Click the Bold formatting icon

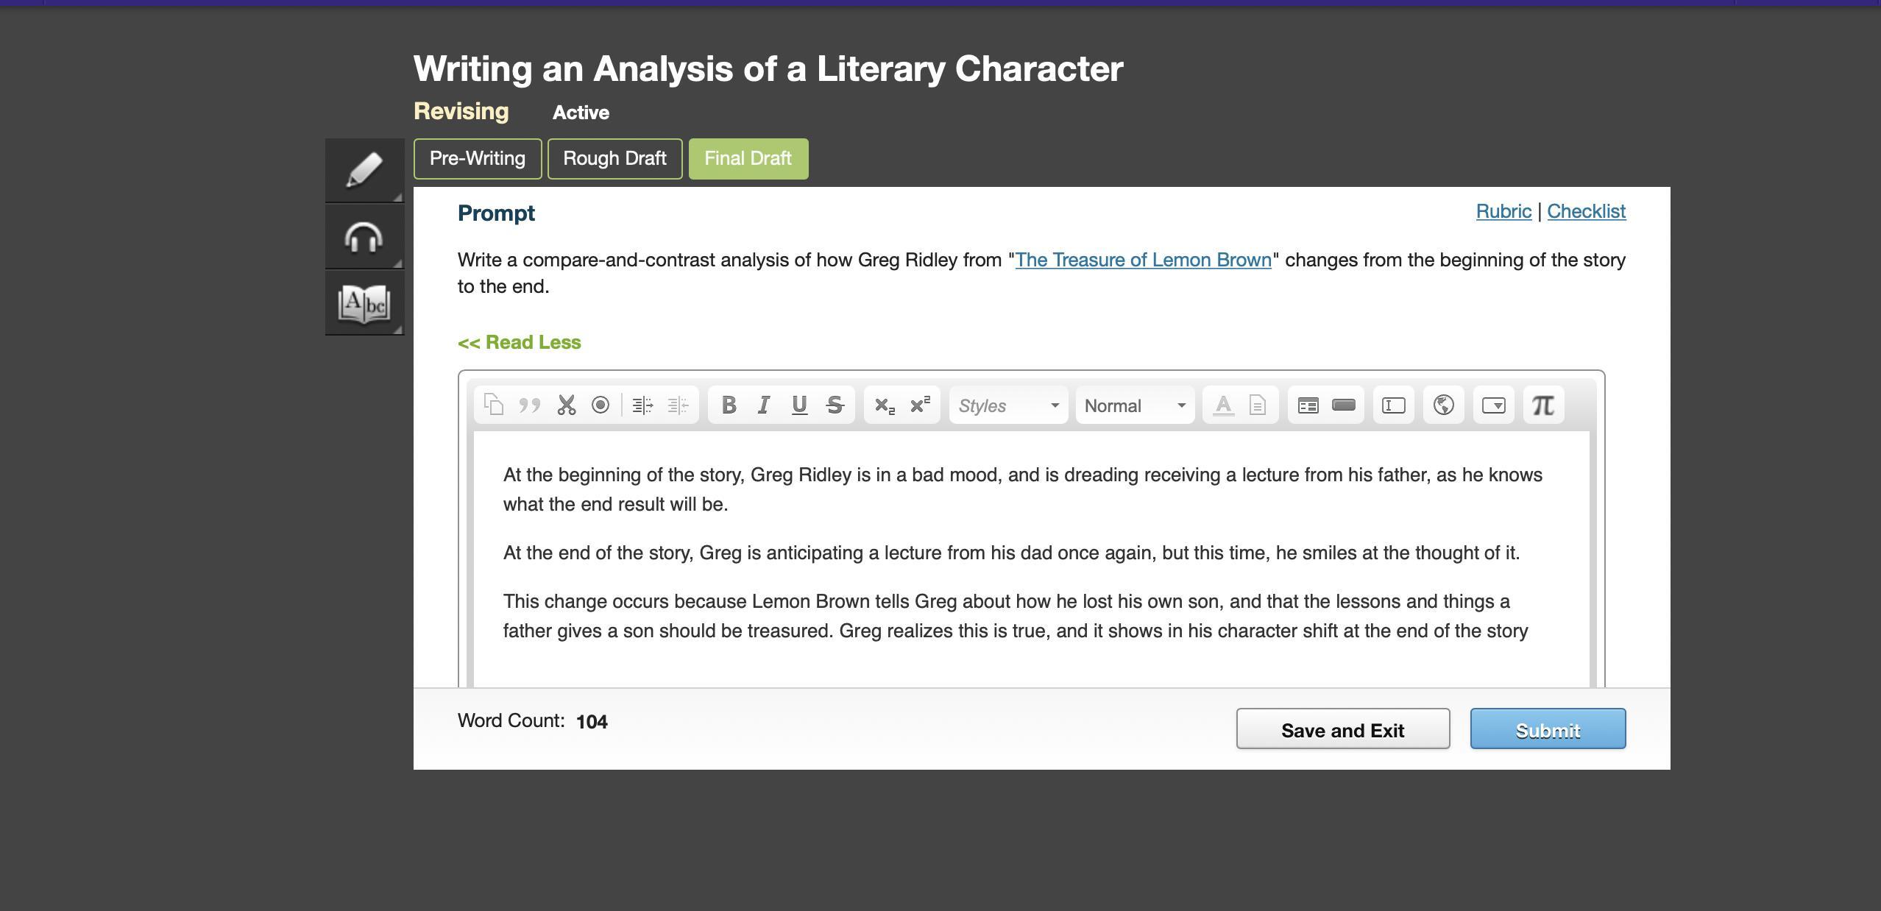point(729,405)
